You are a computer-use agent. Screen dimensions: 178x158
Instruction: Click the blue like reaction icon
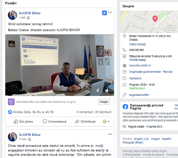point(10,112)
